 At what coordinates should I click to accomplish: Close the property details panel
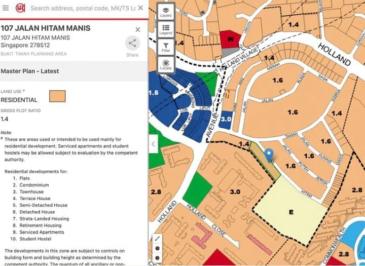click(138, 30)
